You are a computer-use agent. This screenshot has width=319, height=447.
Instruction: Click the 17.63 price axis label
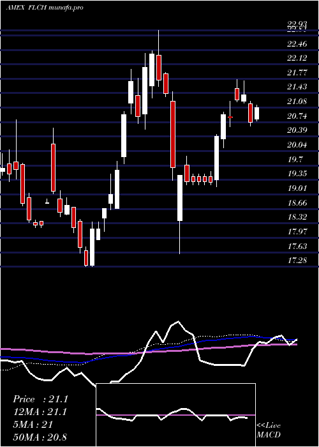(297, 246)
